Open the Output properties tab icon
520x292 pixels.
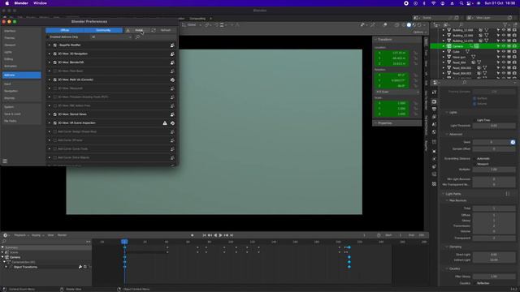[434, 109]
